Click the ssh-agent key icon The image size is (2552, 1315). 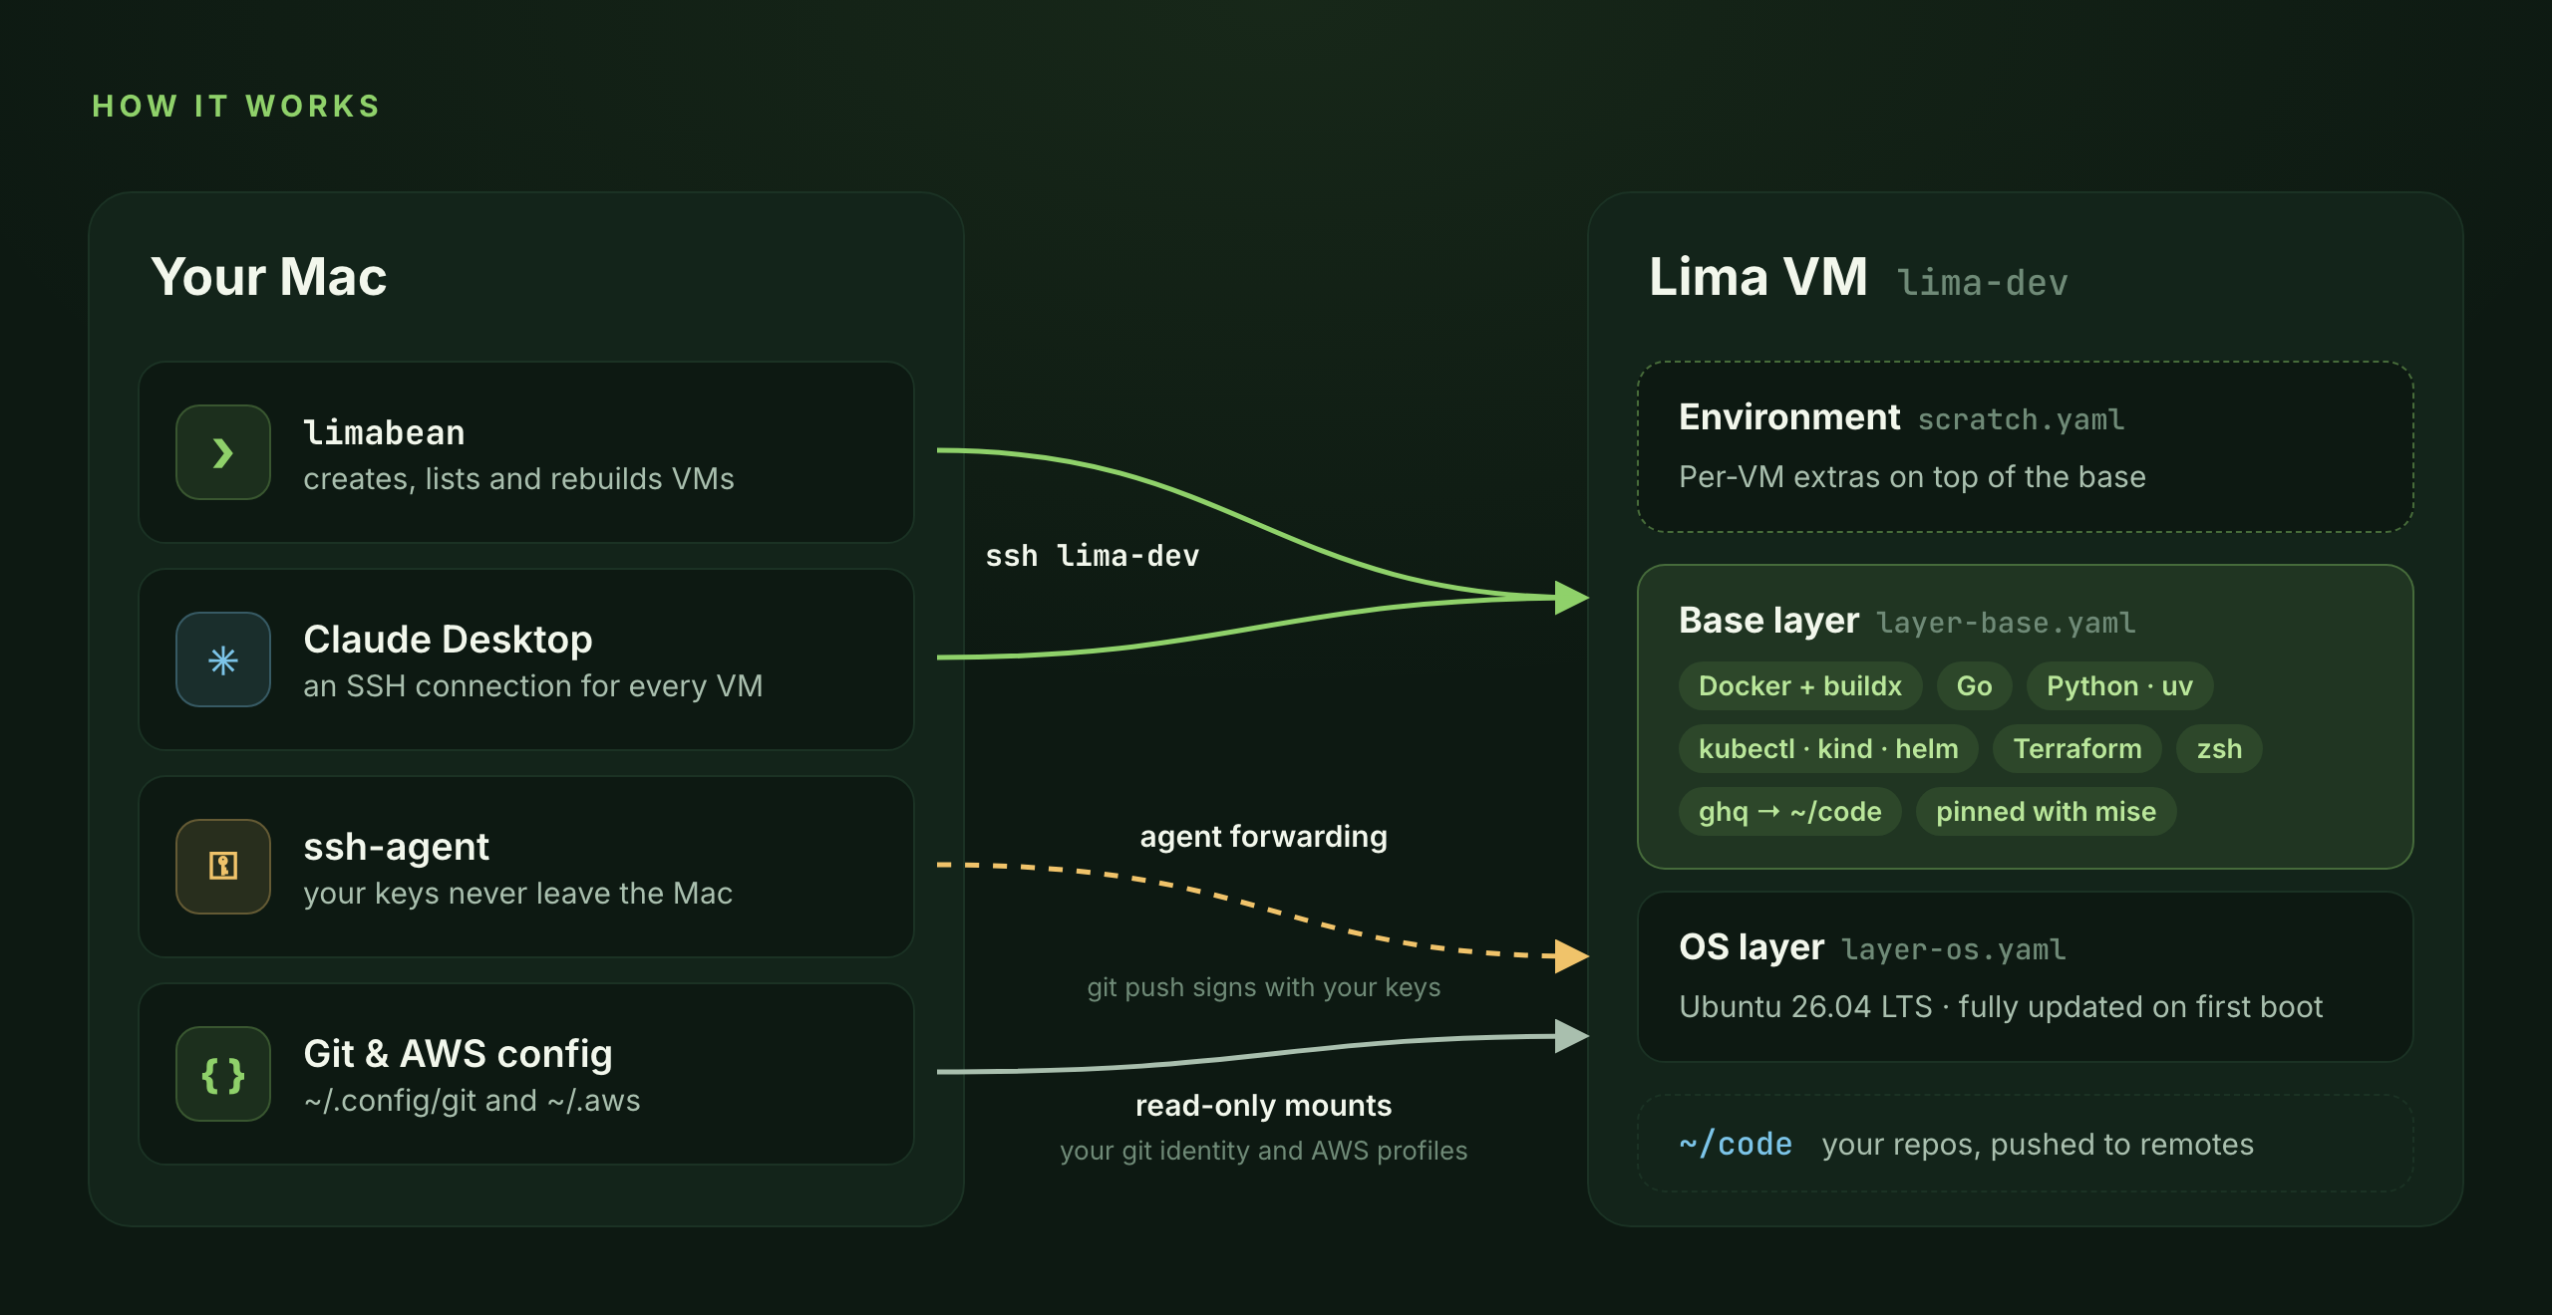pyautogui.click(x=223, y=867)
